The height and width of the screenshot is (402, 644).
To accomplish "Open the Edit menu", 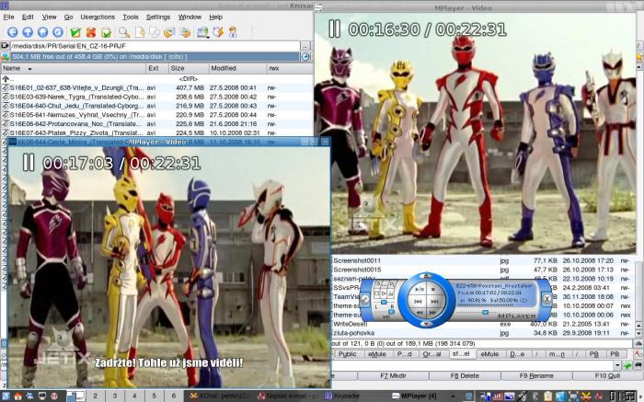I will [x=28, y=17].
